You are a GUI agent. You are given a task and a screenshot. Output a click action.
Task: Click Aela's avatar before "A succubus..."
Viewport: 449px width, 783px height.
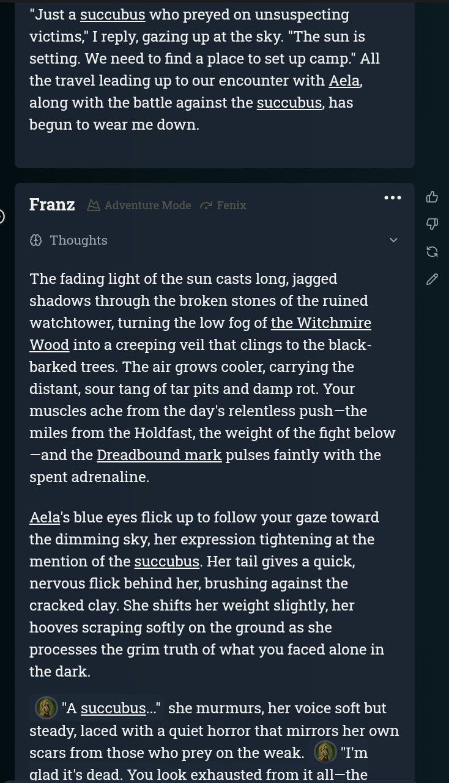[46, 708]
